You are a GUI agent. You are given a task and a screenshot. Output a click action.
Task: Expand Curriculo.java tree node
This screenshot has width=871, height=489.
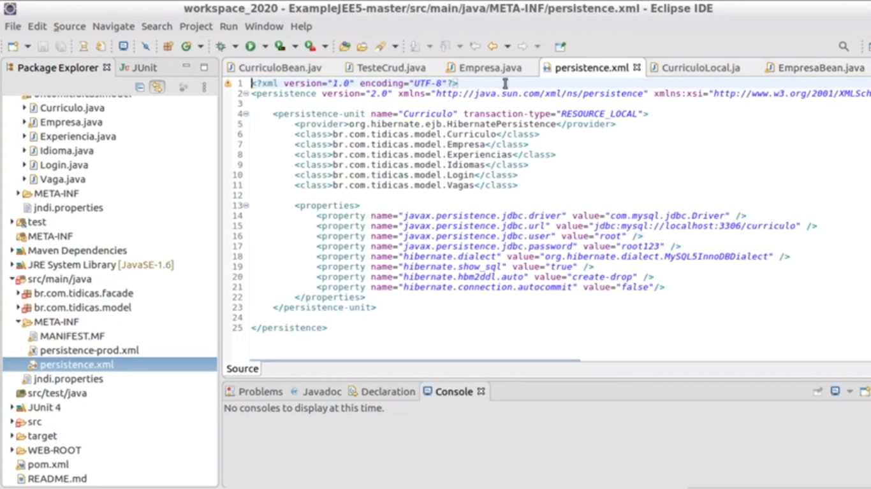pos(24,108)
